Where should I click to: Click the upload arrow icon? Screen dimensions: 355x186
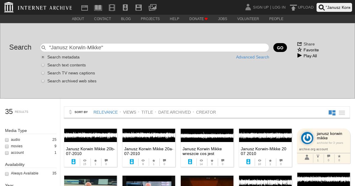pyautogui.click(x=293, y=8)
